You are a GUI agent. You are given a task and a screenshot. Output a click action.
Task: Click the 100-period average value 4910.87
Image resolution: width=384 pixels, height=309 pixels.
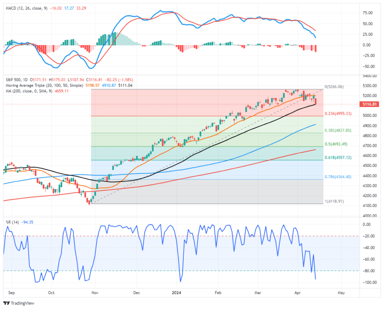point(109,85)
